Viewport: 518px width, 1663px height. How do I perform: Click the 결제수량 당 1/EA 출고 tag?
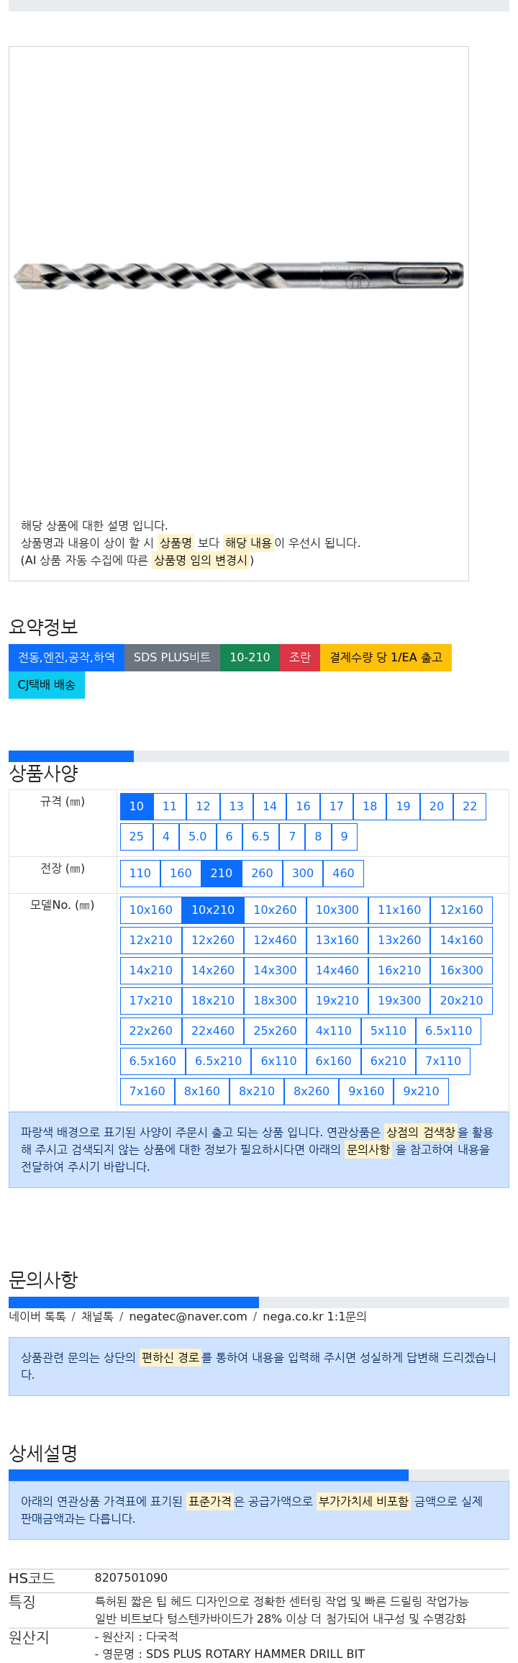[x=386, y=658]
